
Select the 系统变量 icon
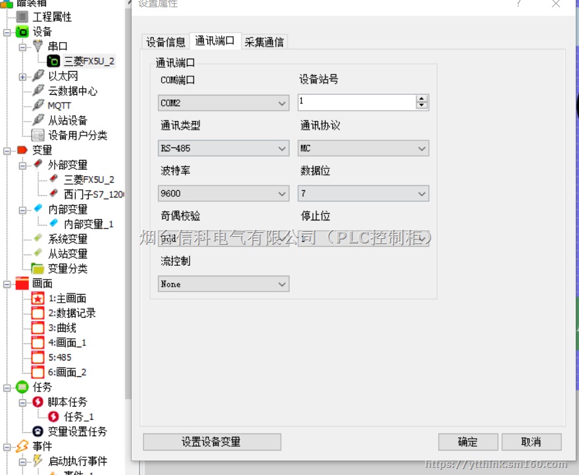(38, 238)
